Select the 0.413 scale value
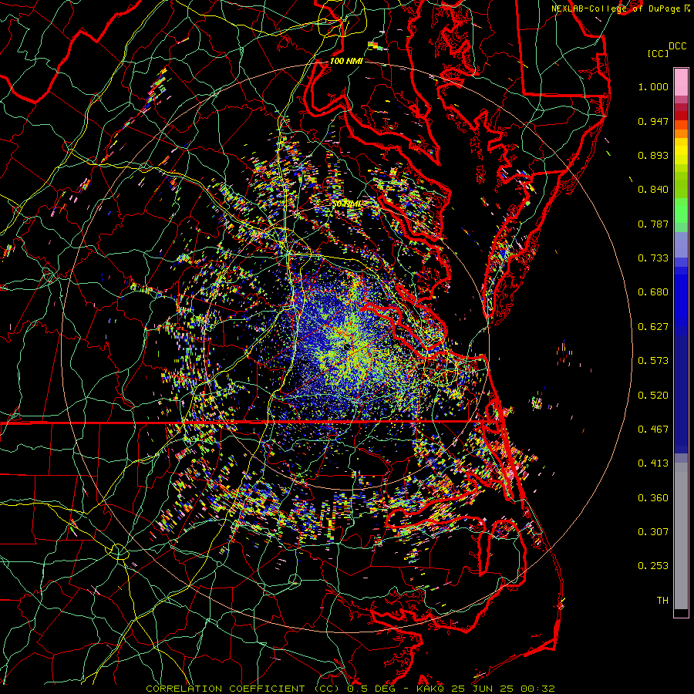694x694 pixels. click(653, 463)
